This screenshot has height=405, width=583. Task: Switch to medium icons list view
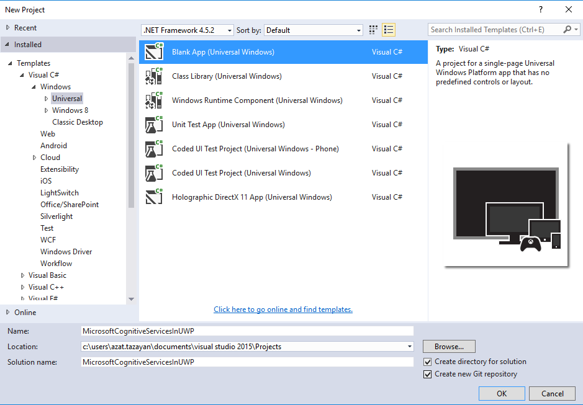click(x=389, y=30)
